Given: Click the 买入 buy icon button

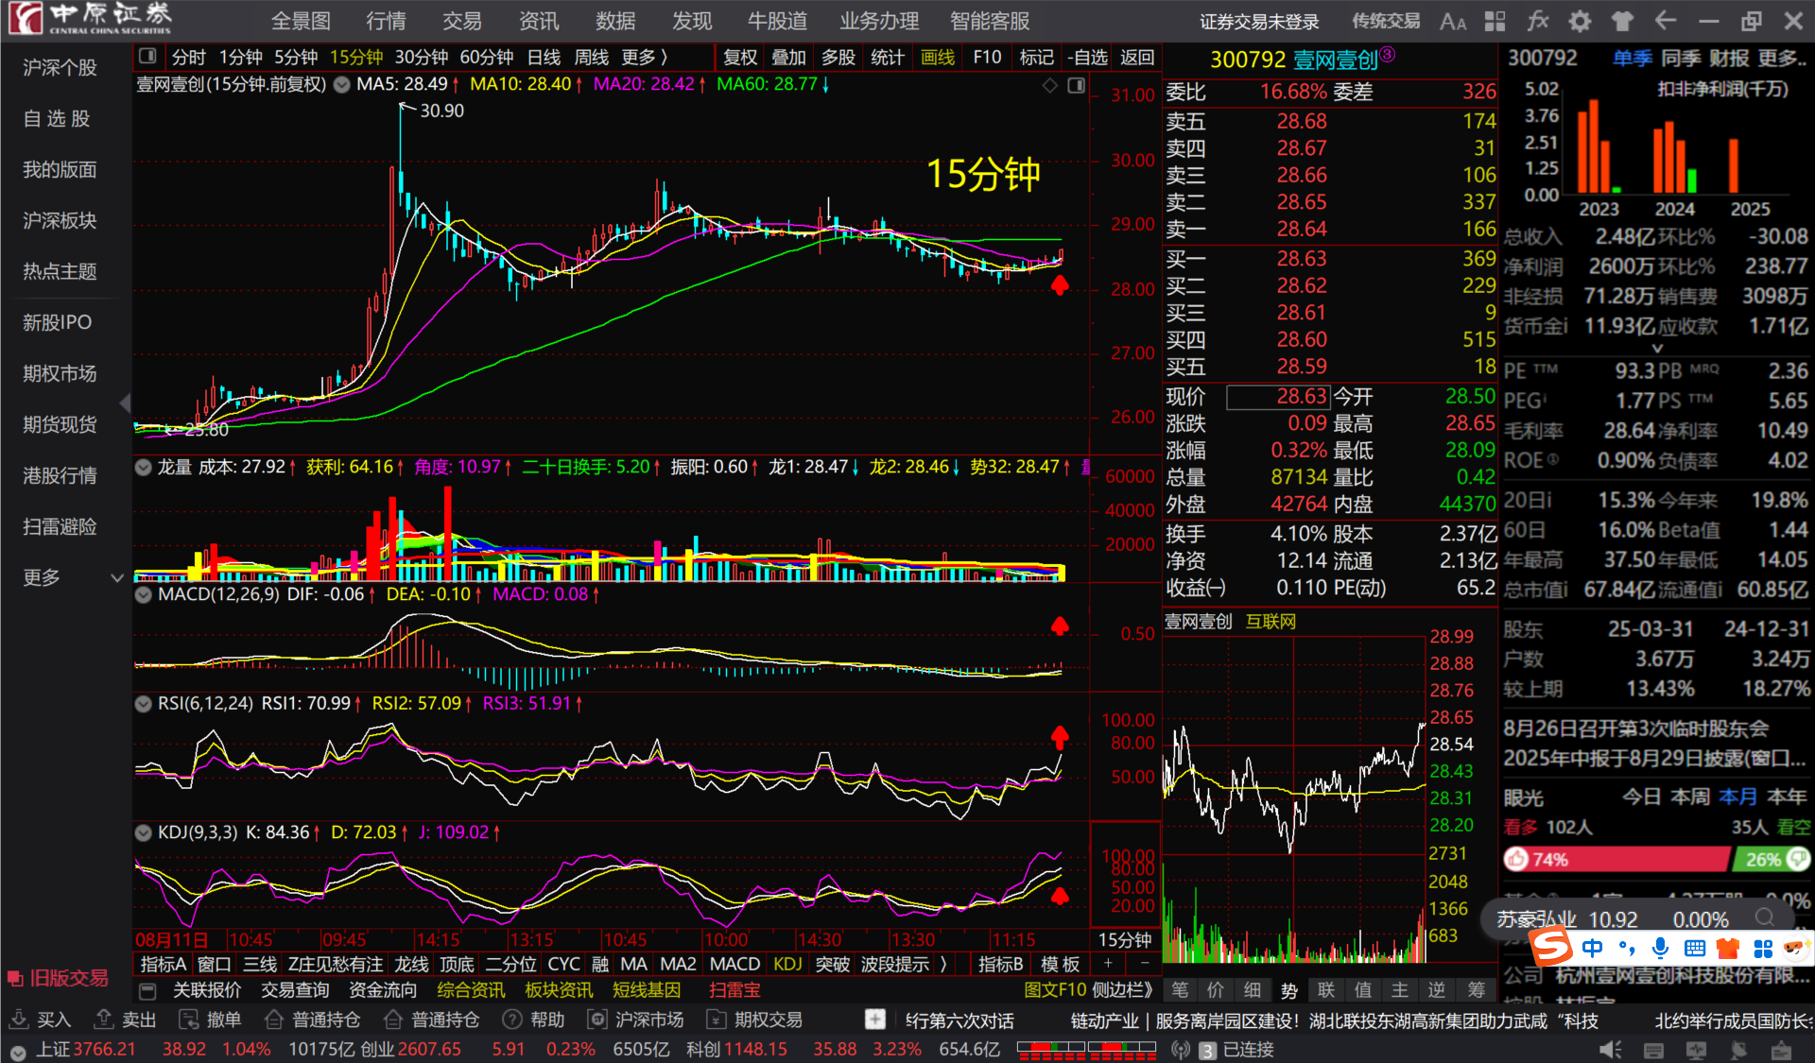Looking at the screenshot, I should [41, 1020].
